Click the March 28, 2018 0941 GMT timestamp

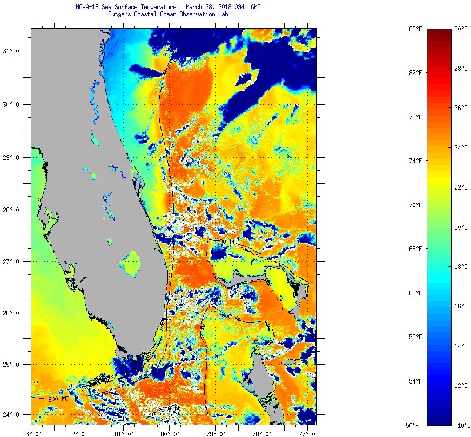(x=223, y=8)
